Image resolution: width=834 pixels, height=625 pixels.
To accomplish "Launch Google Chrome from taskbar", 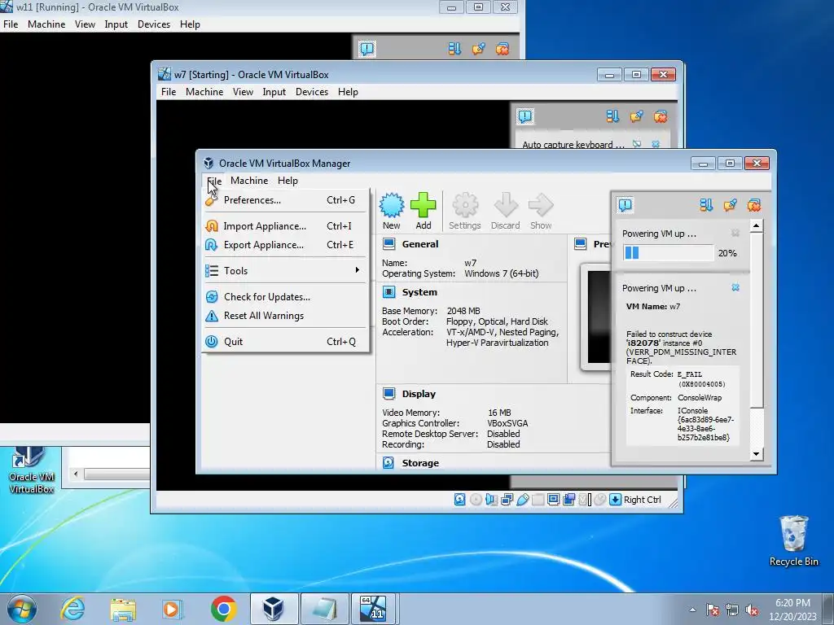I will 223,609.
